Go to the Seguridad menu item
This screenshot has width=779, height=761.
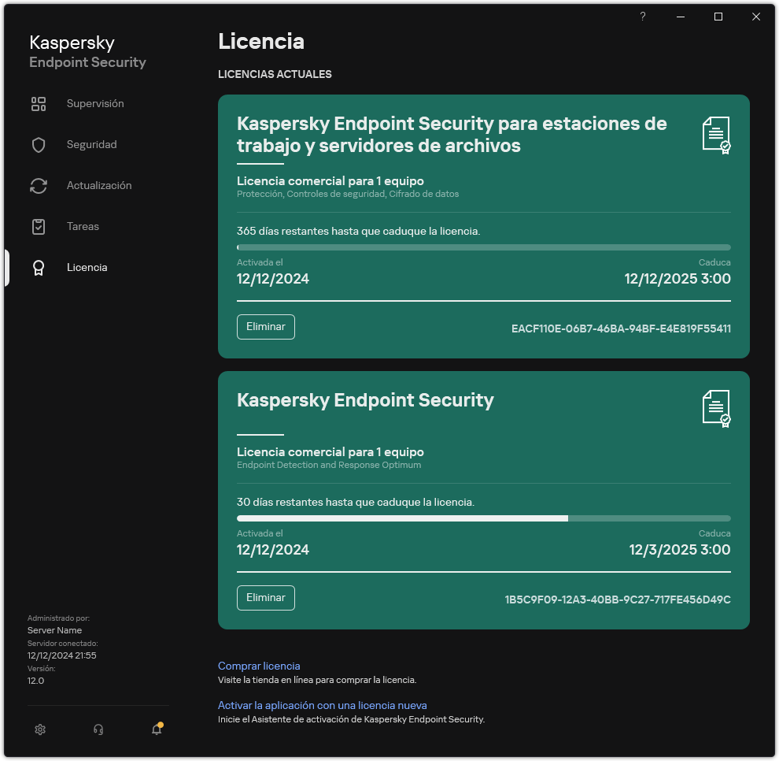[91, 145]
